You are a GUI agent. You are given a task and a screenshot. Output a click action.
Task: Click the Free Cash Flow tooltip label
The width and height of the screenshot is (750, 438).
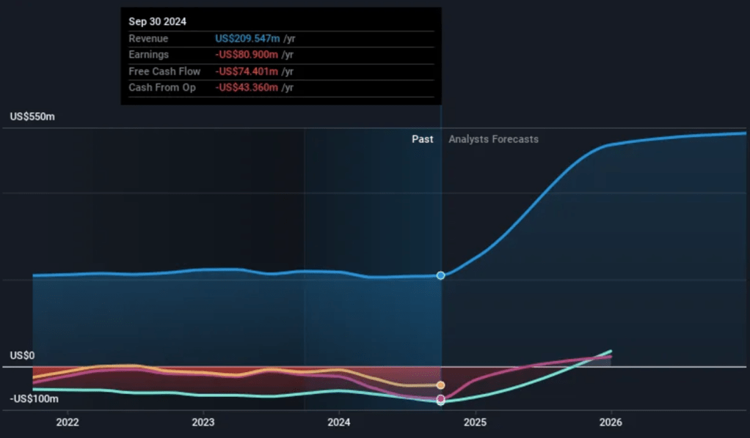click(164, 71)
